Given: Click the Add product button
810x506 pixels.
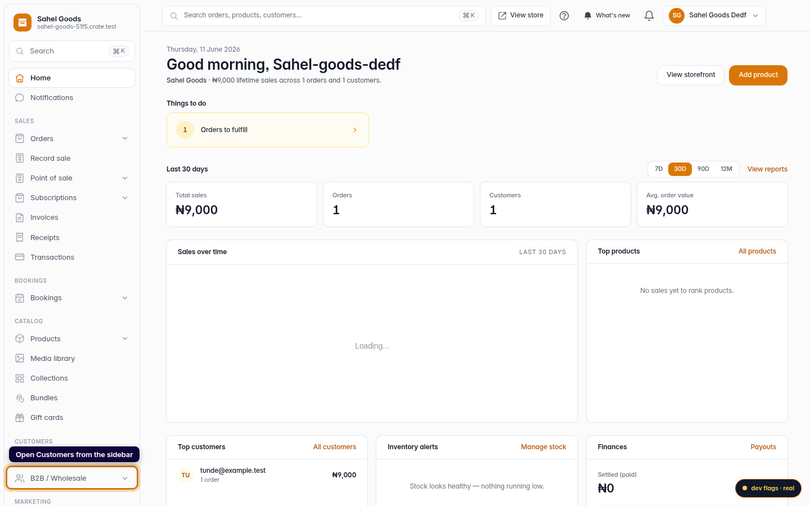Looking at the screenshot, I should coord(758,75).
